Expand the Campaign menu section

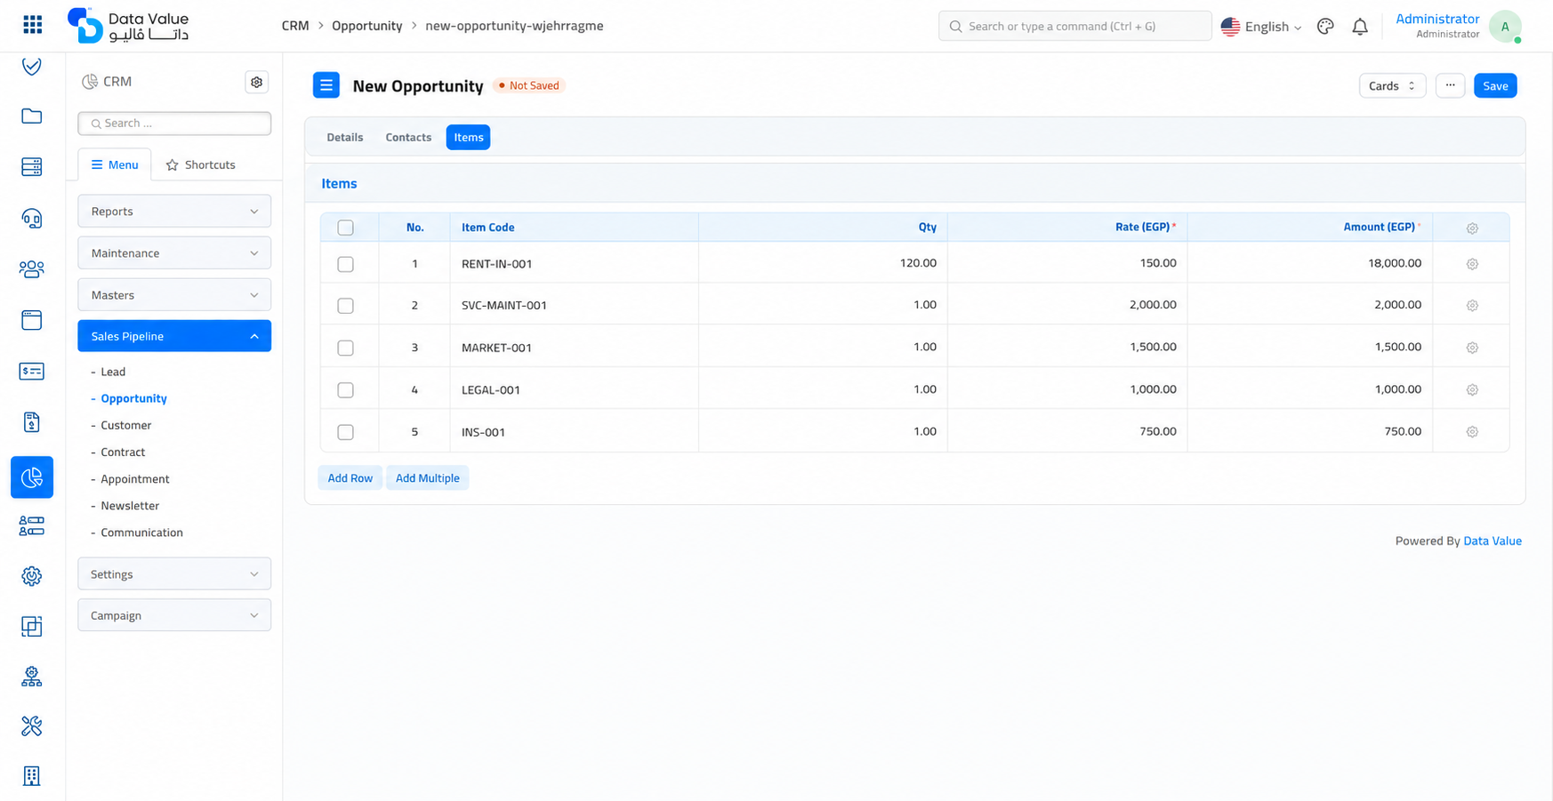(x=174, y=615)
